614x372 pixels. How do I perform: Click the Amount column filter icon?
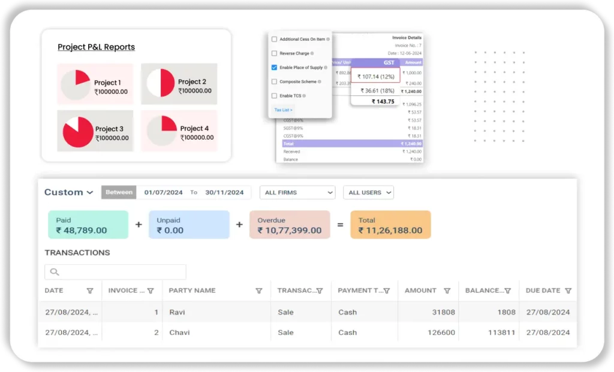tap(447, 291)
